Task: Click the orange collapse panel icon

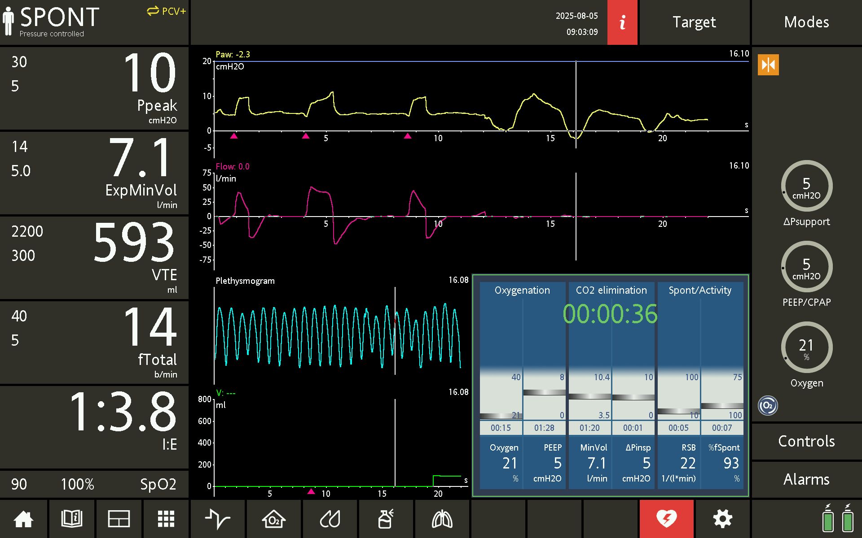Action: pos(768,65)
